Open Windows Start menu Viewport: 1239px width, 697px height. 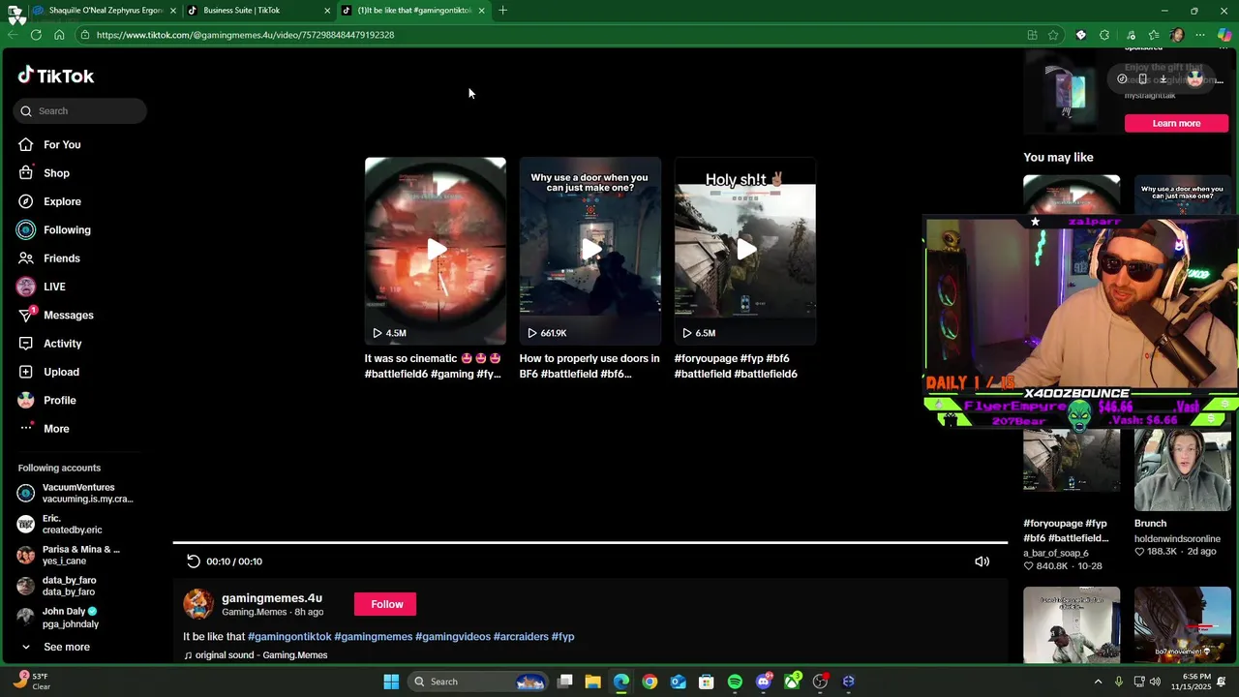391,682
